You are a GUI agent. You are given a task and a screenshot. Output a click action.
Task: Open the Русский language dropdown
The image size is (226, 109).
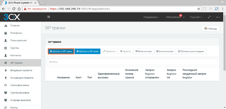[x=196, y=17]
